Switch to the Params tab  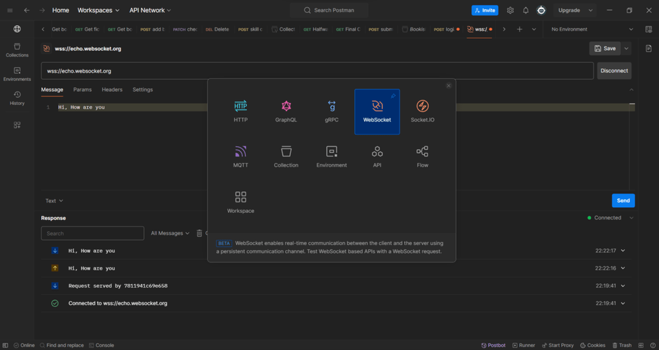coord(82,89)
